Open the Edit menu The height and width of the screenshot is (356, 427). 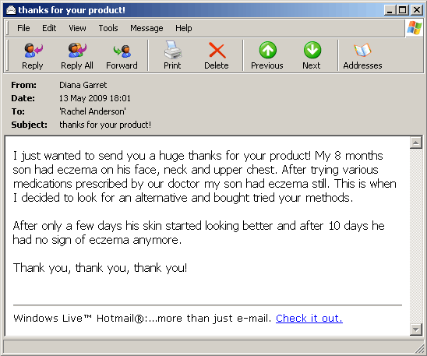click(49, 28)
